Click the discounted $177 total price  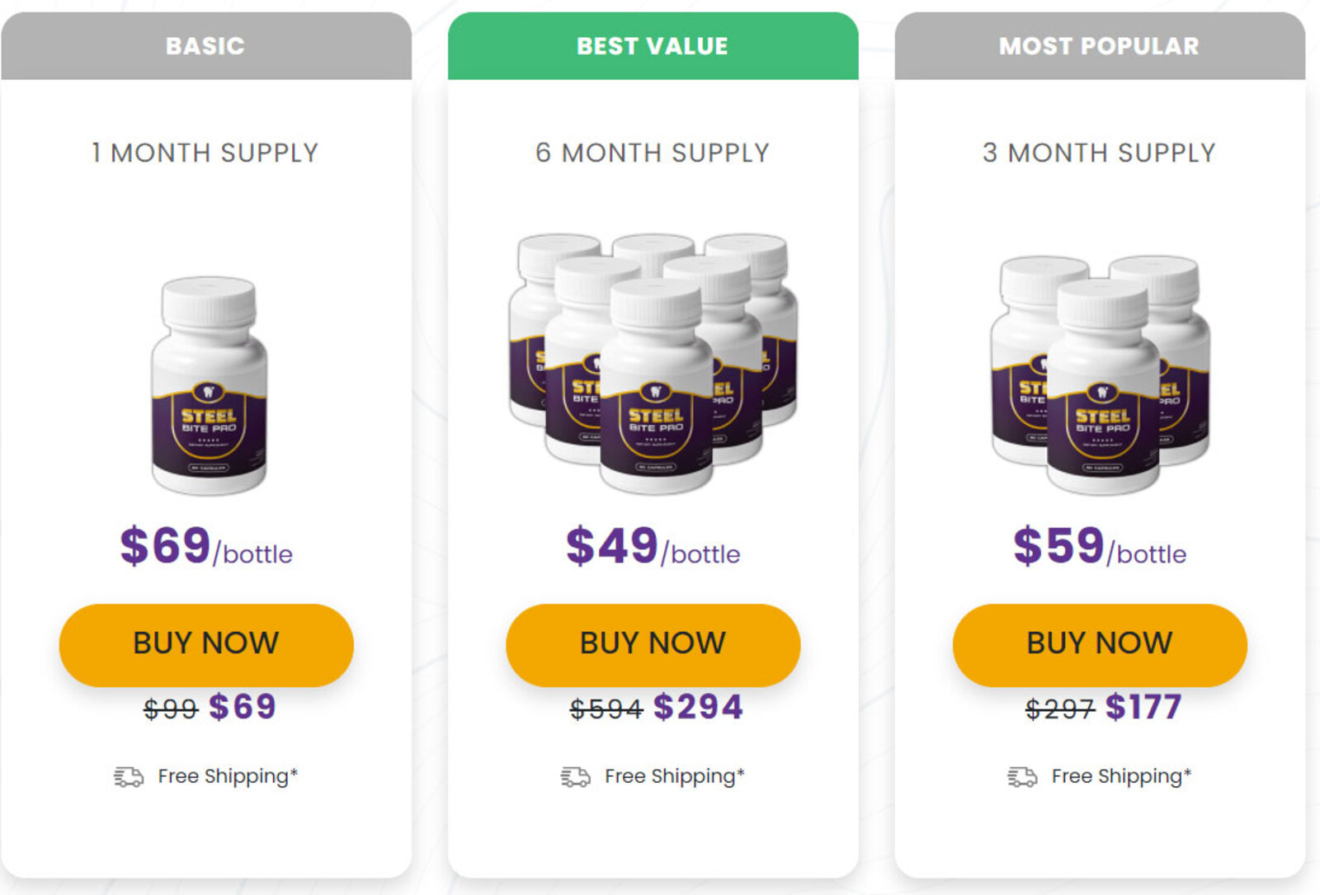pos(1143,707)
